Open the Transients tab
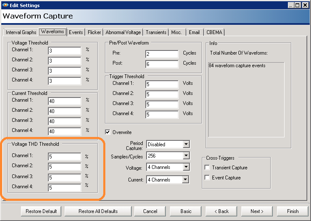The image size is (311, 221). (x=156, y=32)
